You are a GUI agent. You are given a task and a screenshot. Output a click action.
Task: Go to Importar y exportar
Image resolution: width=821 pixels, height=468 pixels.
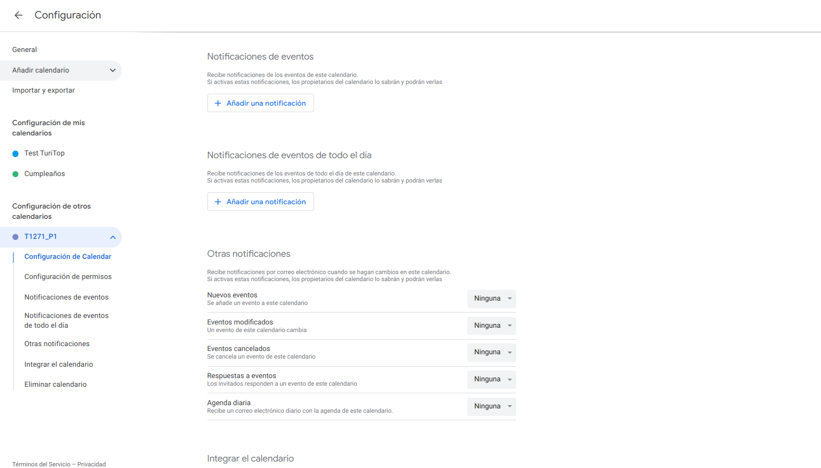[43, 90]
